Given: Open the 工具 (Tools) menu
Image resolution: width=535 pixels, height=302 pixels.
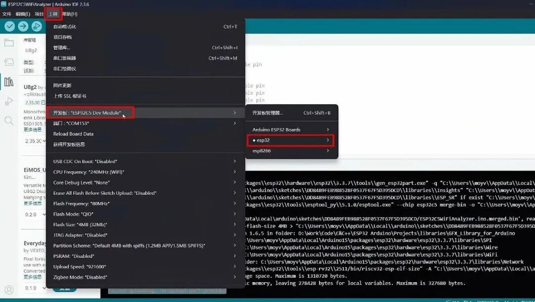Looking at the screenshot, I should click(53, 14).
